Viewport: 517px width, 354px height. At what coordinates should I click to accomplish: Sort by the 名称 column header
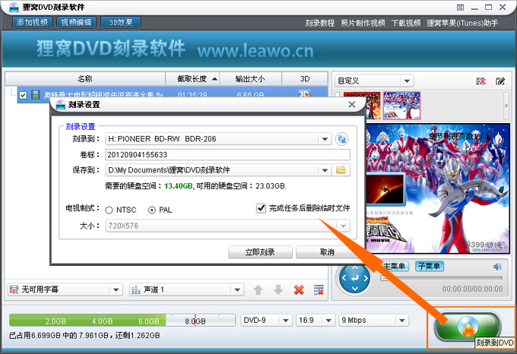pos(85,79)
